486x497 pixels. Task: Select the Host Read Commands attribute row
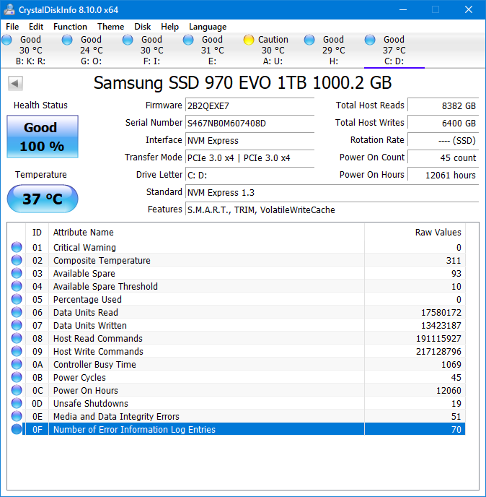coord(237,338)
